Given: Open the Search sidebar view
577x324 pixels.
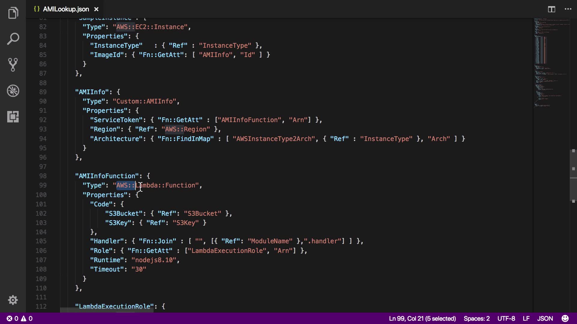Looking at the screenshot, I should click(x=13, y=39).
